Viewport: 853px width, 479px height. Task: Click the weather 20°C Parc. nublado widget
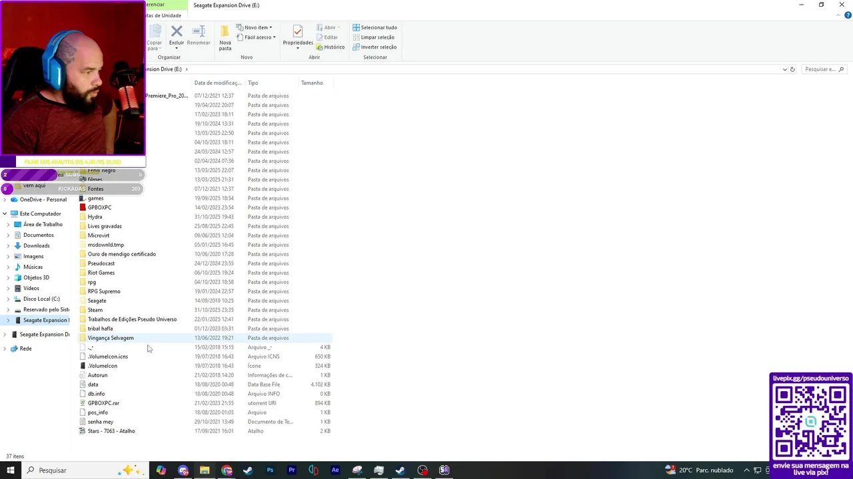tap(698, 470)
